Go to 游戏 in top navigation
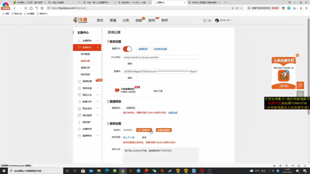Image resolution: width=310 pixels, height=174 pixels. click(152, 20)
